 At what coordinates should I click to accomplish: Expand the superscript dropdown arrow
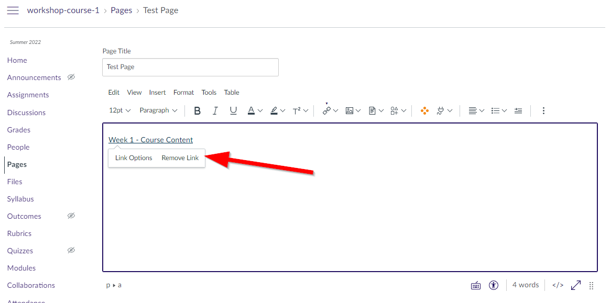pos(305,111)
